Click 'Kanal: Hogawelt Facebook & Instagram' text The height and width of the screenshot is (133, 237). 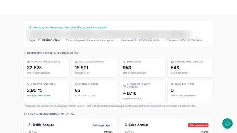tap(90, 40)
